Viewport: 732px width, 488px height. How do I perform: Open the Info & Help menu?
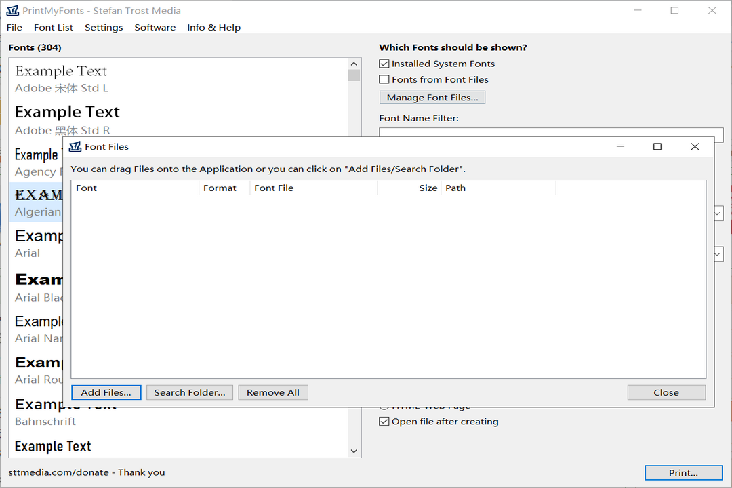click(213, 27)
